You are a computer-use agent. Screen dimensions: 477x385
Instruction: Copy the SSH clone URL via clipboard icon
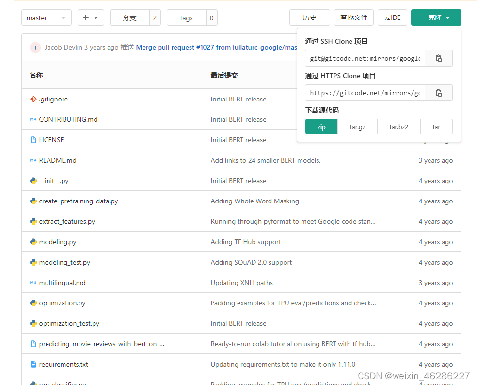(438, 58)
